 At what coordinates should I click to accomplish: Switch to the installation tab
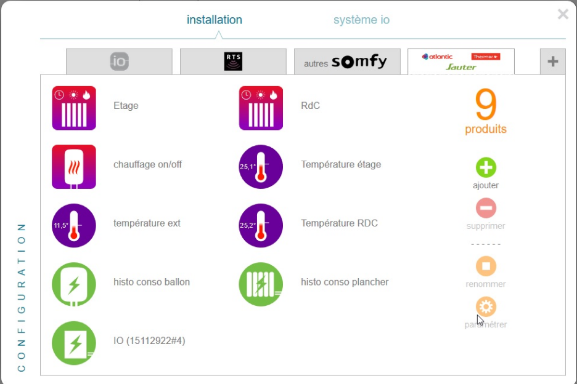click(x=215, y=20)
